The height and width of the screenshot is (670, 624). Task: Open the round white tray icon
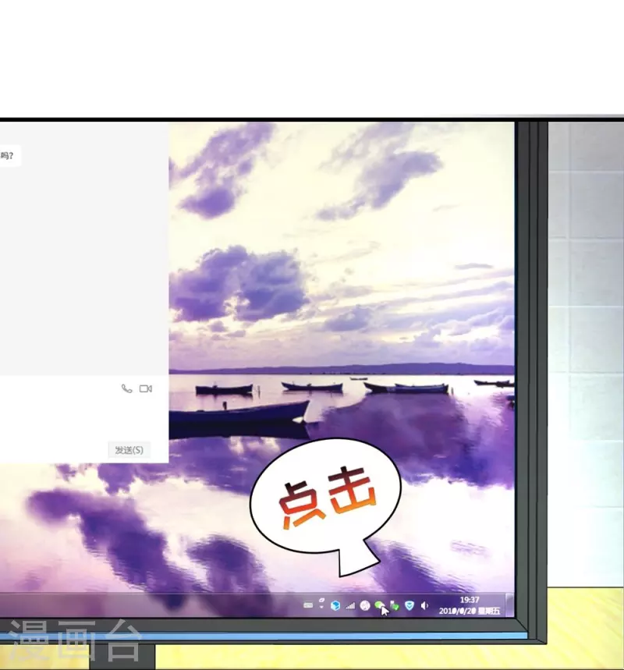(x=364, y=606)
